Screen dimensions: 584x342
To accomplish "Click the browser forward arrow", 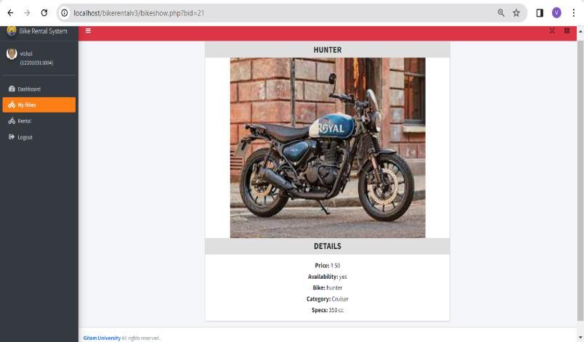I will tap(27, 13).
